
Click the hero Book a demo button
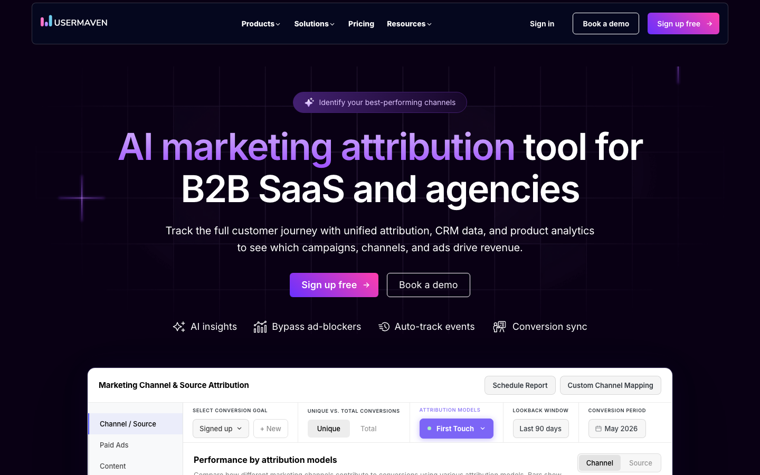(x=429, y=285)
